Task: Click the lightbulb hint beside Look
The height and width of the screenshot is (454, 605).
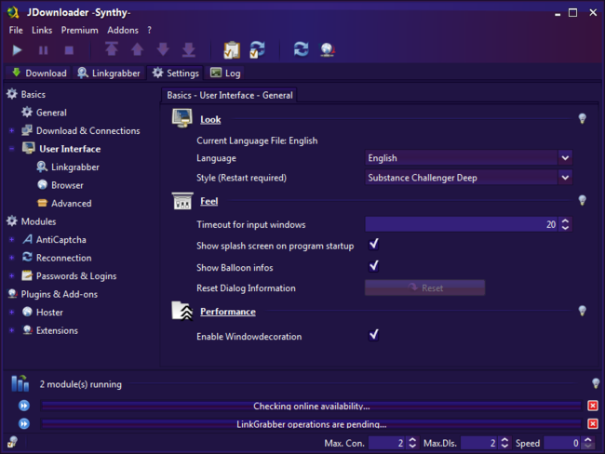Action: (583, 118)
